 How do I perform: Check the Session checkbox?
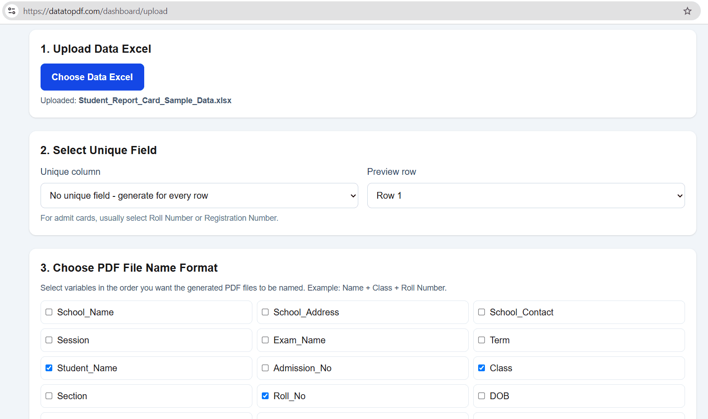click(x=49, y=340)
